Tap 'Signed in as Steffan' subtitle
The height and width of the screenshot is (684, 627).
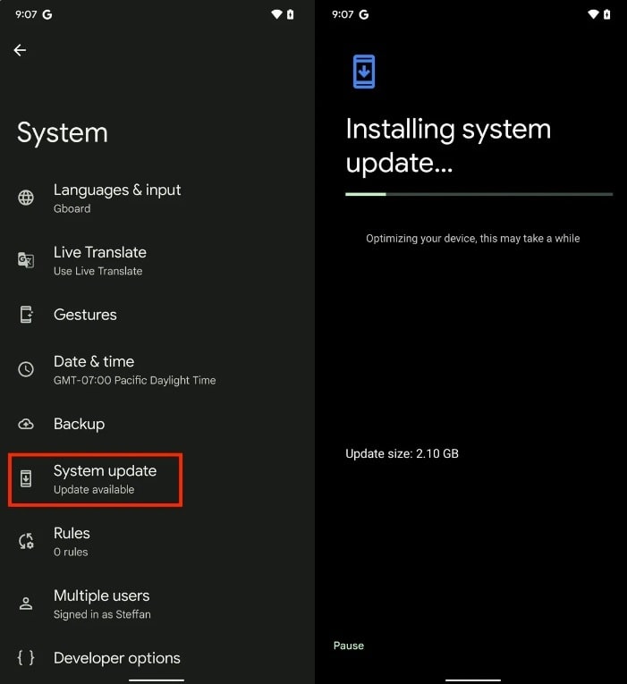coord(102,614)
